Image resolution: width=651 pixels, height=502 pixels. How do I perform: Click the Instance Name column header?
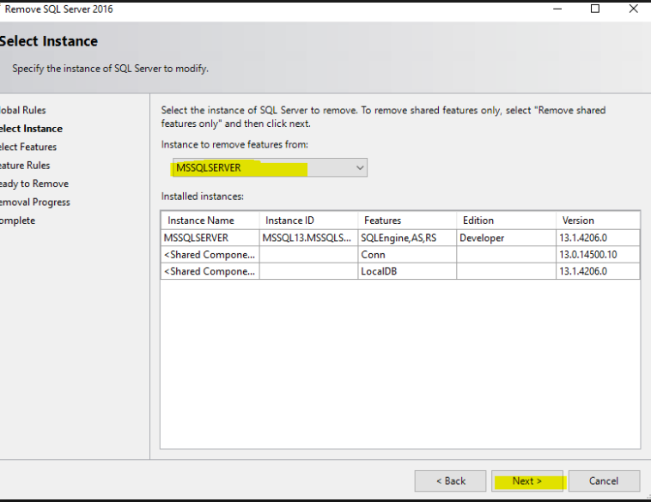pyautogui.click(x=210, y=221)
